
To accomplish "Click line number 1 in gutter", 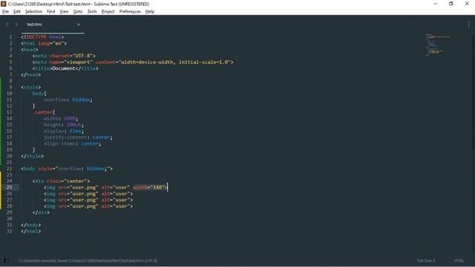I will (x=10, y=37).
